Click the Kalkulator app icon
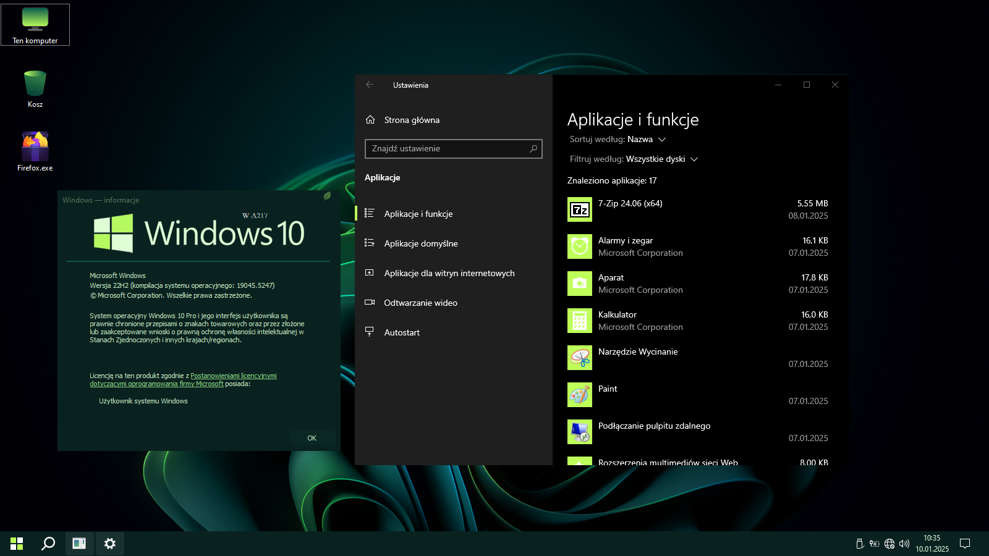989x556 pixels. point(579,321)
